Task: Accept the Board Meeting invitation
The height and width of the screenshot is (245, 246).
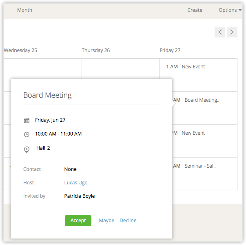Action: tap(78, 221)
